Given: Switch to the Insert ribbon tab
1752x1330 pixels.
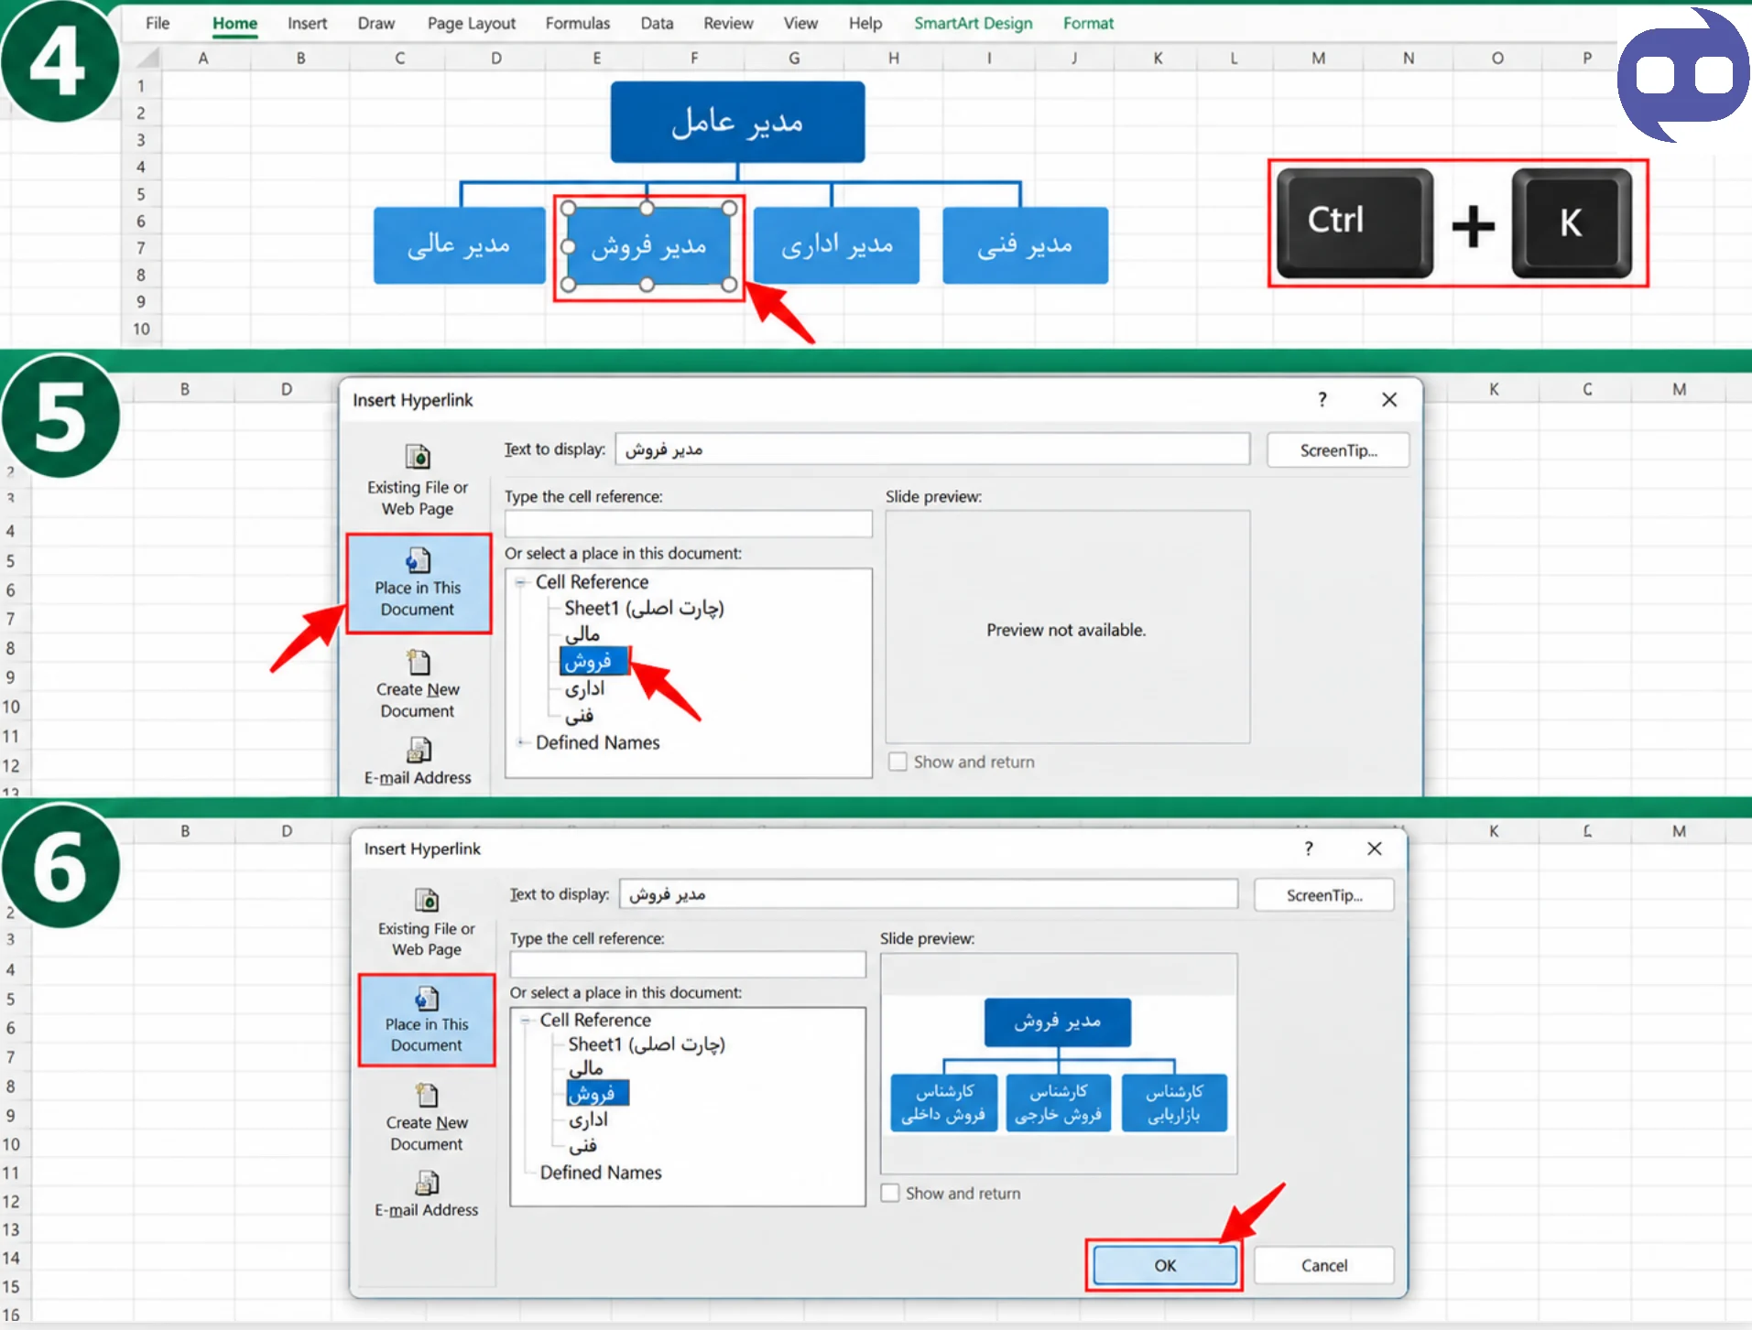Looking at the screenshot, I should (x=307, y=23).
